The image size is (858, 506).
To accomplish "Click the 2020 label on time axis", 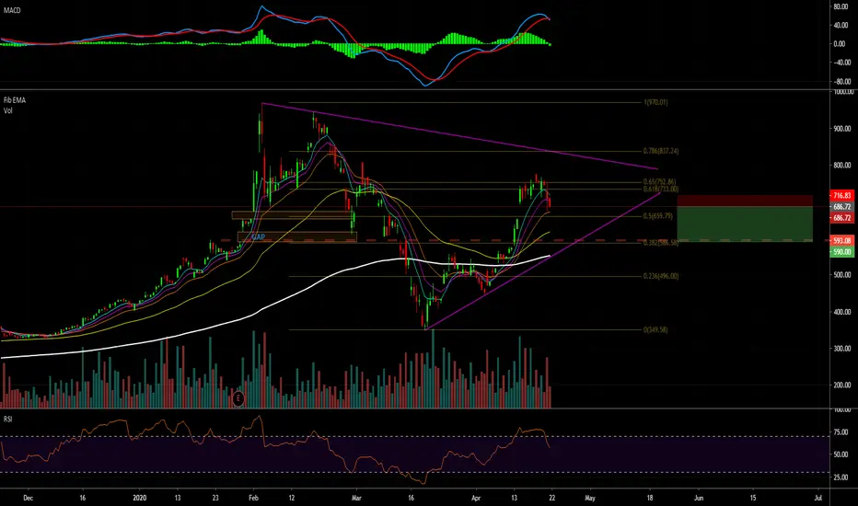I will 140,499.
